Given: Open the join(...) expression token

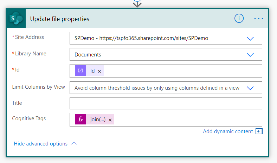Looking at the screenshot, I should tap(98, 120).
